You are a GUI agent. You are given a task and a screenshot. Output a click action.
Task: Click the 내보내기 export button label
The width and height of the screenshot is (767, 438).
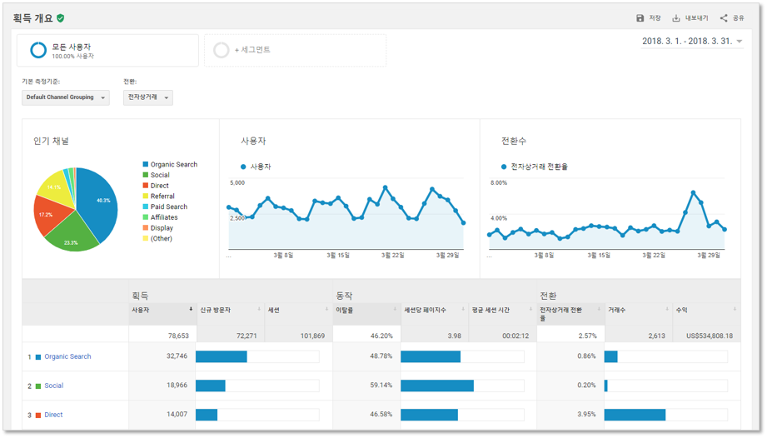click(x=696, y=18)
